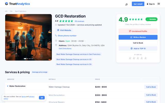Screen dimensions: 165x103
Task: Click the restoration workers photo
Action: tap(28, 37)
